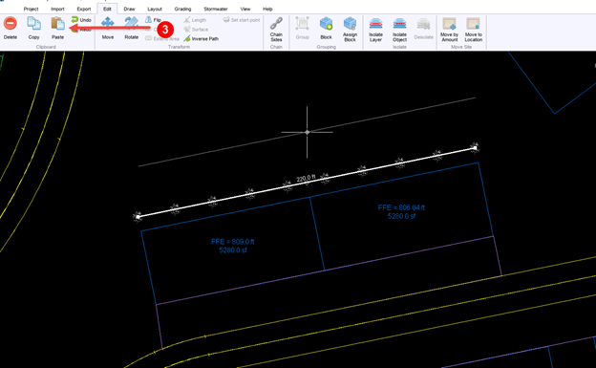This screenshot has width=596, height=368.
Task: Open the Project ribbon tab
Action: pos(31,9)
